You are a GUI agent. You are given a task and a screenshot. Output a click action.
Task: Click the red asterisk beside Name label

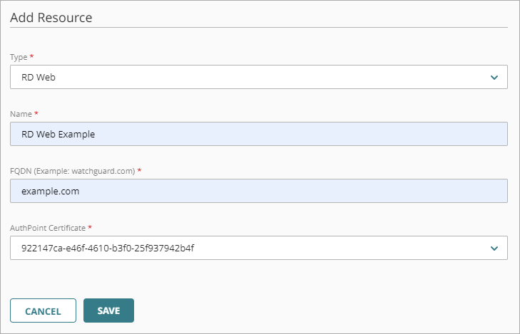tap(37, 113)
